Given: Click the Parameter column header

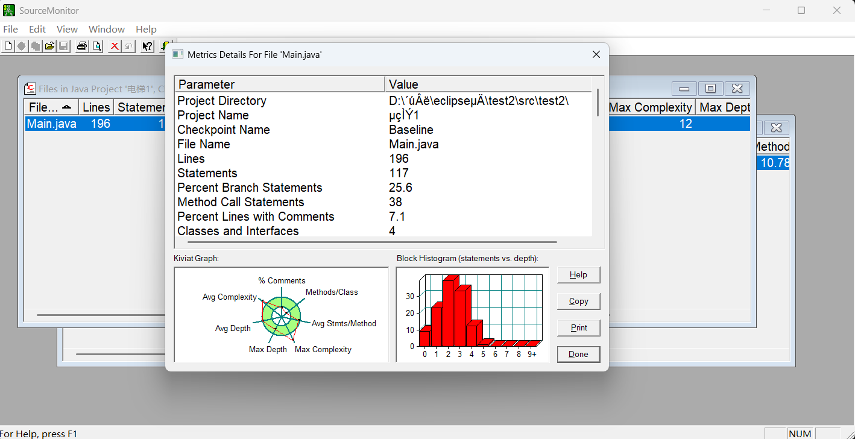Looking at the screenshot, I should click(280, 84).
